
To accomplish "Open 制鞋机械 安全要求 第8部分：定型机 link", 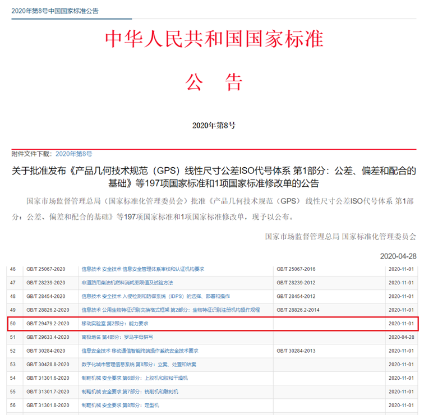I will click(120, 405).
